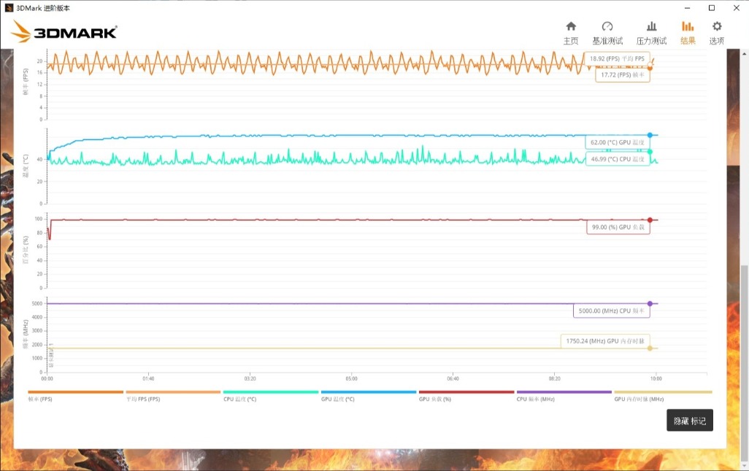Click the red GPU 负载 marker dot

[650, 219]
